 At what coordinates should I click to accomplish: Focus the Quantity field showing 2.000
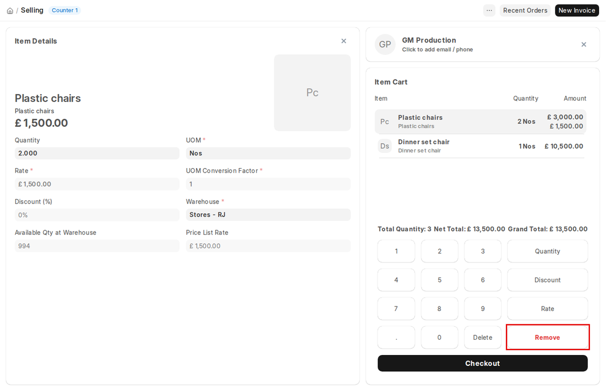click(x=97, y=153)
